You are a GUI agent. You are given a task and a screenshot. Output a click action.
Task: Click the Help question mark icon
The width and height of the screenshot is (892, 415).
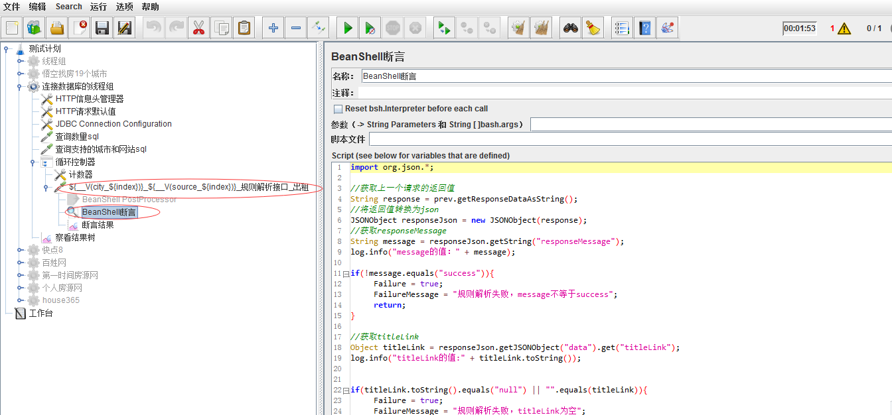click(644, 28)
